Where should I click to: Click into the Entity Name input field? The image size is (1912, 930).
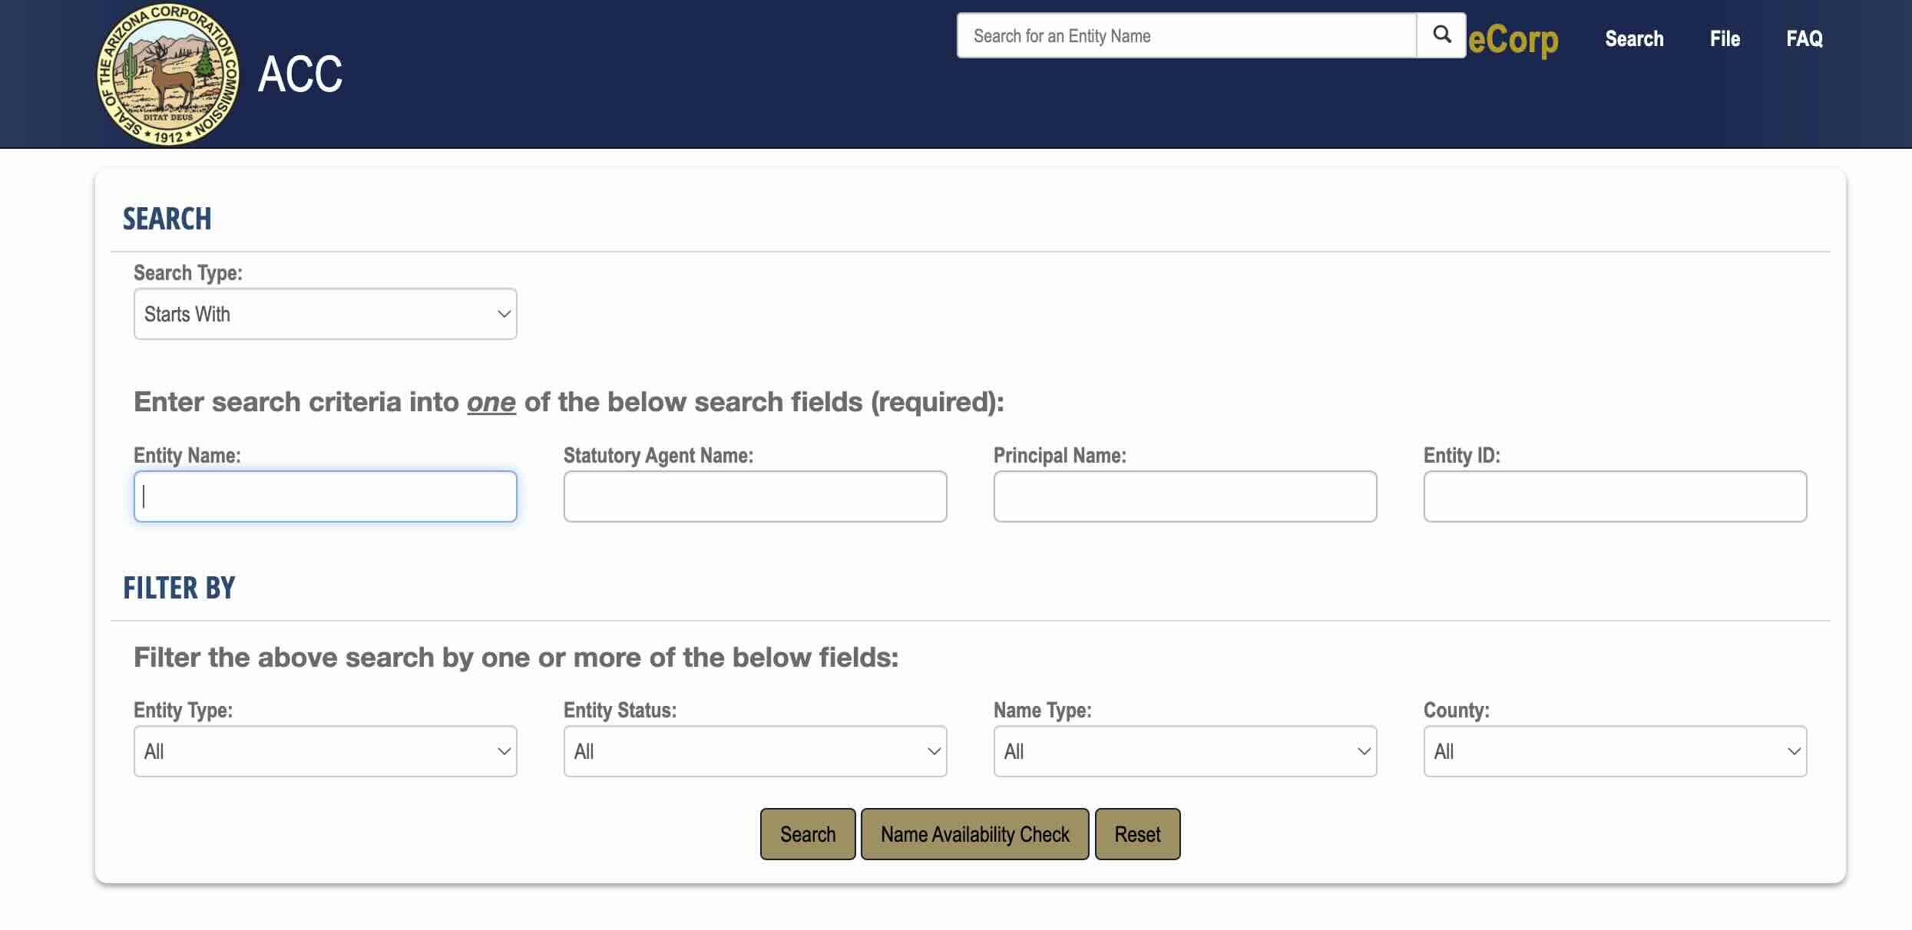click(324, 496)
